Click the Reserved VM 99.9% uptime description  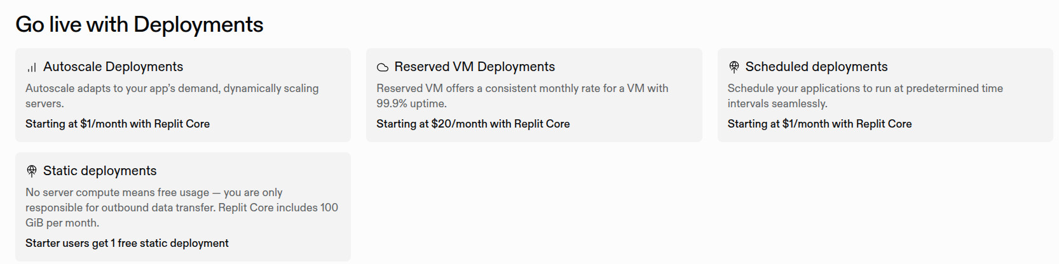click(522, 95)
